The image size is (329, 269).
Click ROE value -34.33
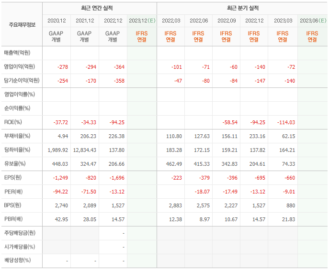89,122
